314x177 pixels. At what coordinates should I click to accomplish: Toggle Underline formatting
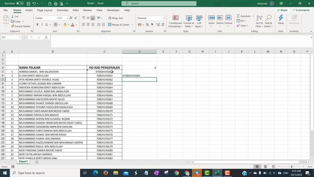pos(47,25)
